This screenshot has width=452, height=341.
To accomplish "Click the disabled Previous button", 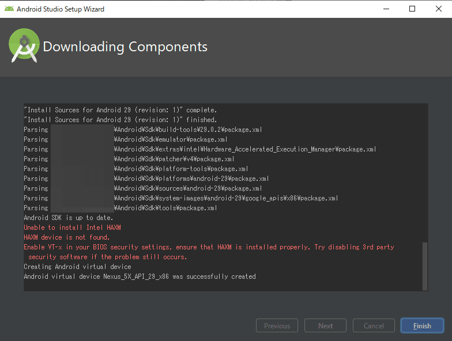I will 277,326.
